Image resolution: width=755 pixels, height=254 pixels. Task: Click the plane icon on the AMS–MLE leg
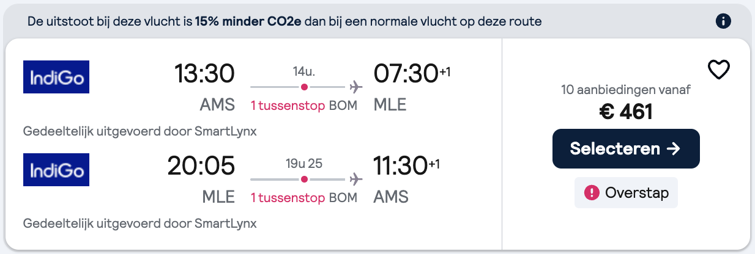(x=355, y=87)
